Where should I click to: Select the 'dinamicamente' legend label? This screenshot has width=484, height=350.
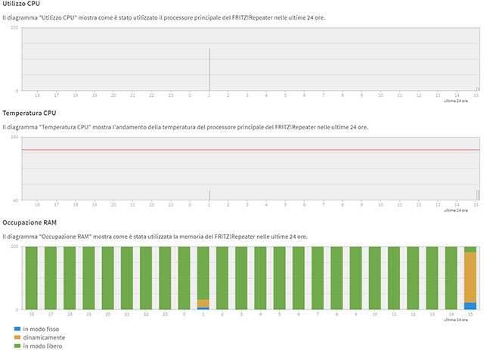pos(44,337)
